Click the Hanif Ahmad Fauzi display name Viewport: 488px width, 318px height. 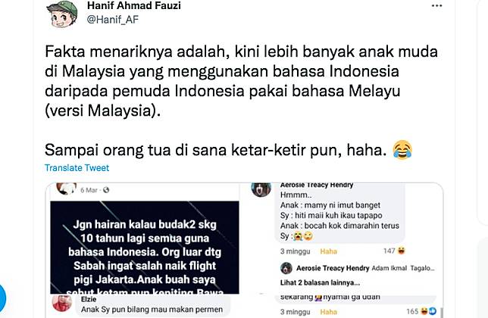click(134, 5)
